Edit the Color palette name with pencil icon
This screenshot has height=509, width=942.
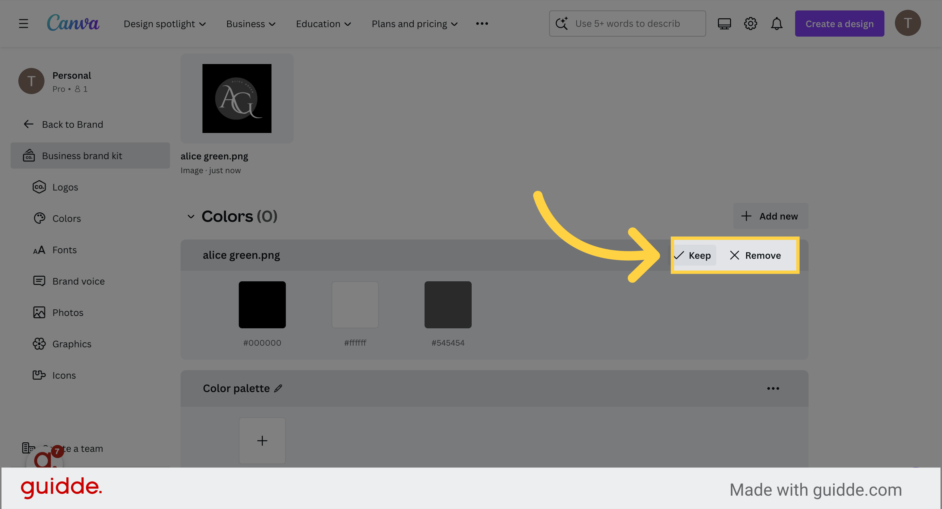pos(278,388)
